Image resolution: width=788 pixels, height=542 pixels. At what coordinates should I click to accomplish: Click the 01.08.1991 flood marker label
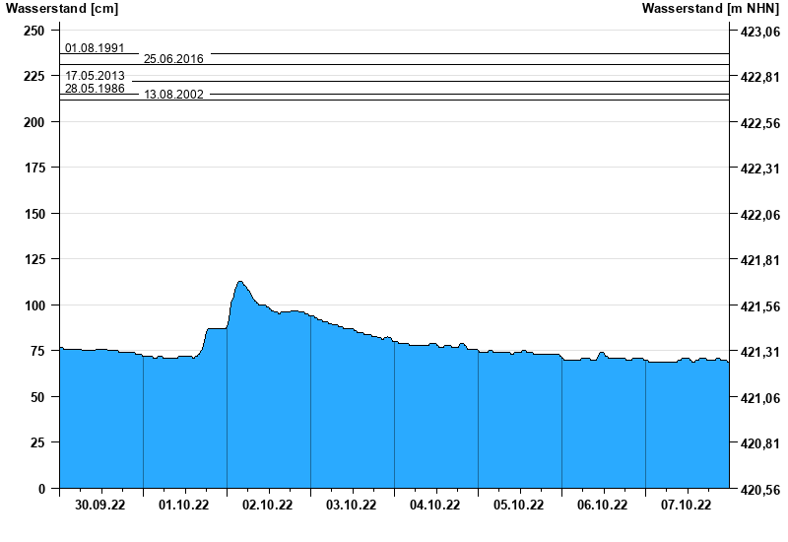pyautogui.click(x=95, y=48)
